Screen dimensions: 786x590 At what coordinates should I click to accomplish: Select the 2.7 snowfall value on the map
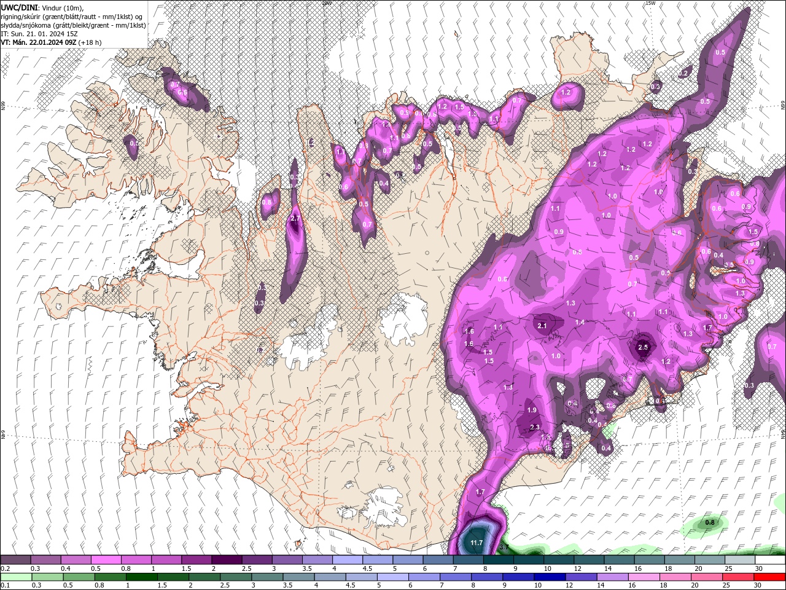click(x=295, y=218)
